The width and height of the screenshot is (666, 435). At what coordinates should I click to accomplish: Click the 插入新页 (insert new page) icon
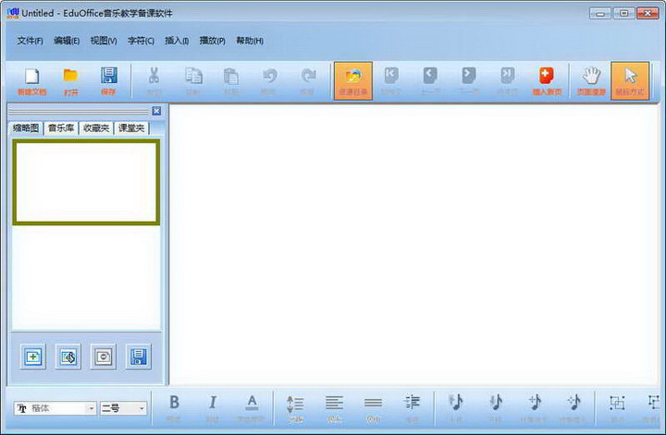[547, 80]
